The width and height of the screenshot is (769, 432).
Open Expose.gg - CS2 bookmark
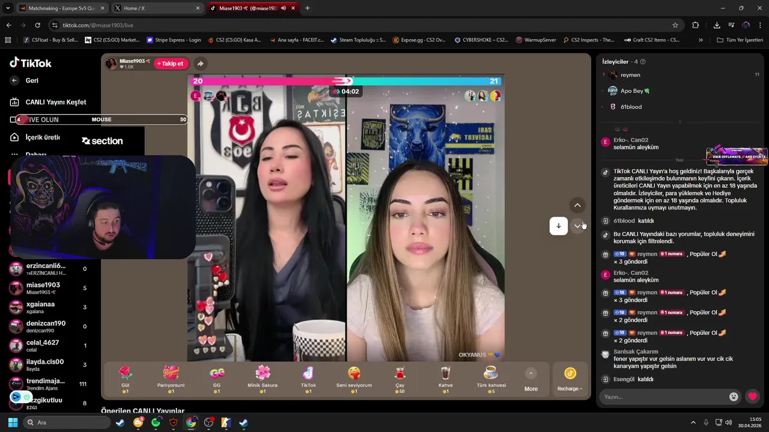tap(419, 40)
